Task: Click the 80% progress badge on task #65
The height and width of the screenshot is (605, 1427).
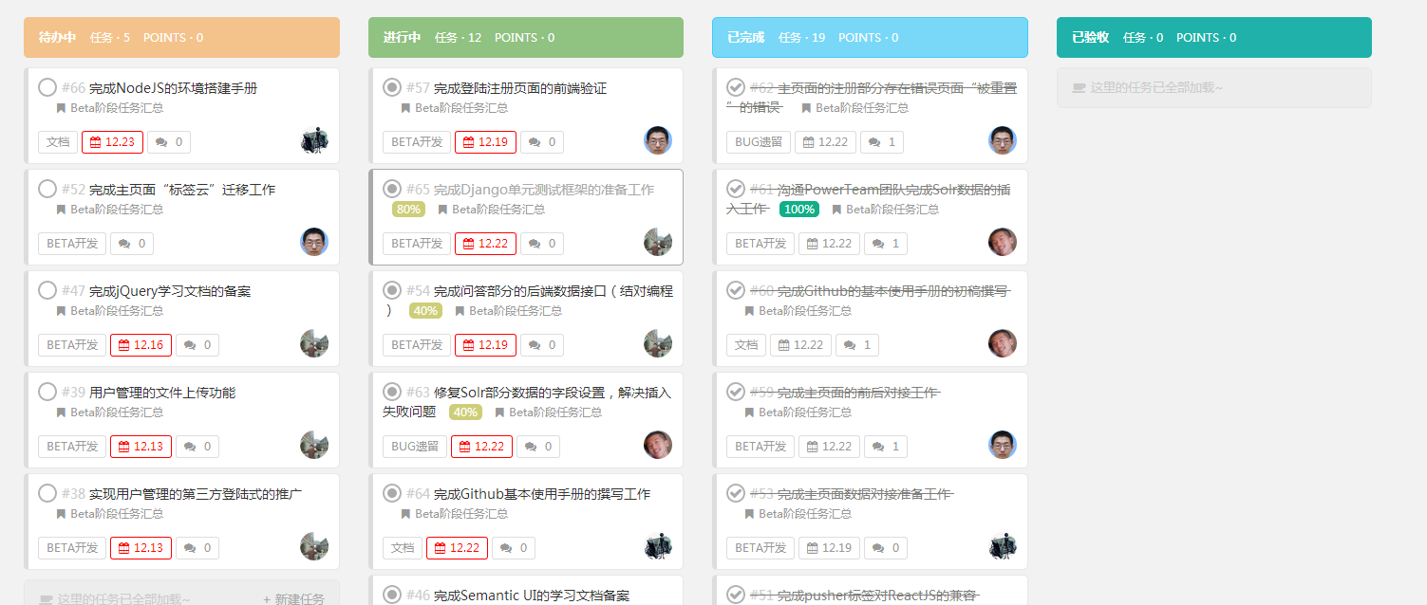Action: click(x=408, y=210)
